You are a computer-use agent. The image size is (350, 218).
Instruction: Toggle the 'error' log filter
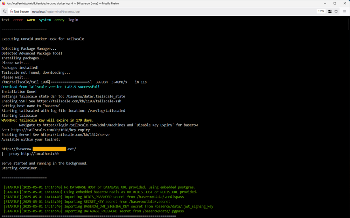click(x=18, y=20)
